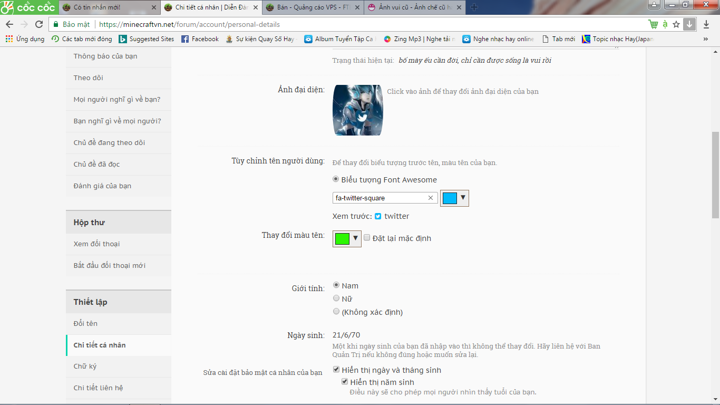
Task: Open the Ứng dụng apps shortcut
Action: [x=25, y=39]
